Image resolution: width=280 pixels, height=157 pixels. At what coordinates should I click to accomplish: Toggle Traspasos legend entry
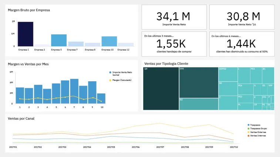(x=254, y=125)
